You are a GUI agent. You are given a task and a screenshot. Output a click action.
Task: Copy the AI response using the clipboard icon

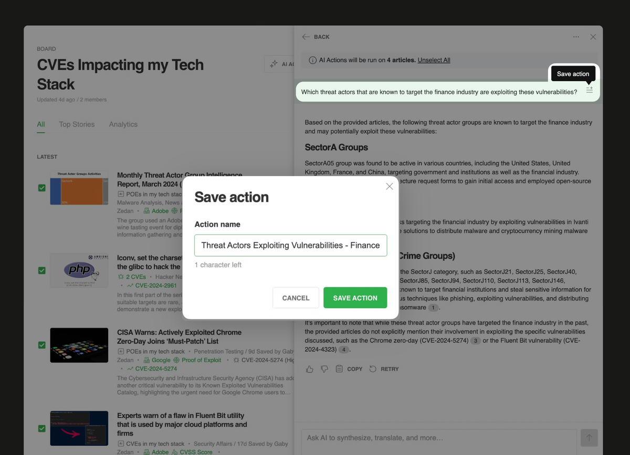[339, 369]
